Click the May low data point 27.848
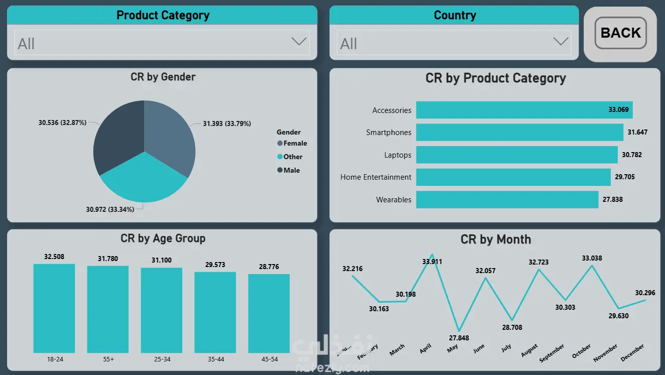Viewport: 665px width, 375px height. click(x=459, y=330)
